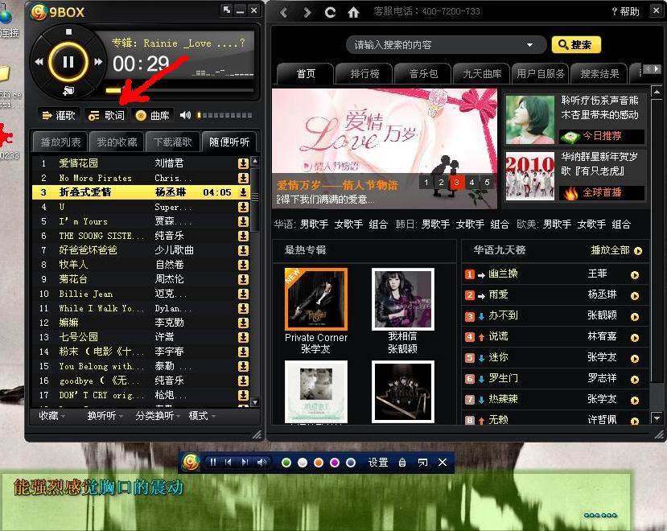Open the 帮助 help link

click(x=625, y=11)
